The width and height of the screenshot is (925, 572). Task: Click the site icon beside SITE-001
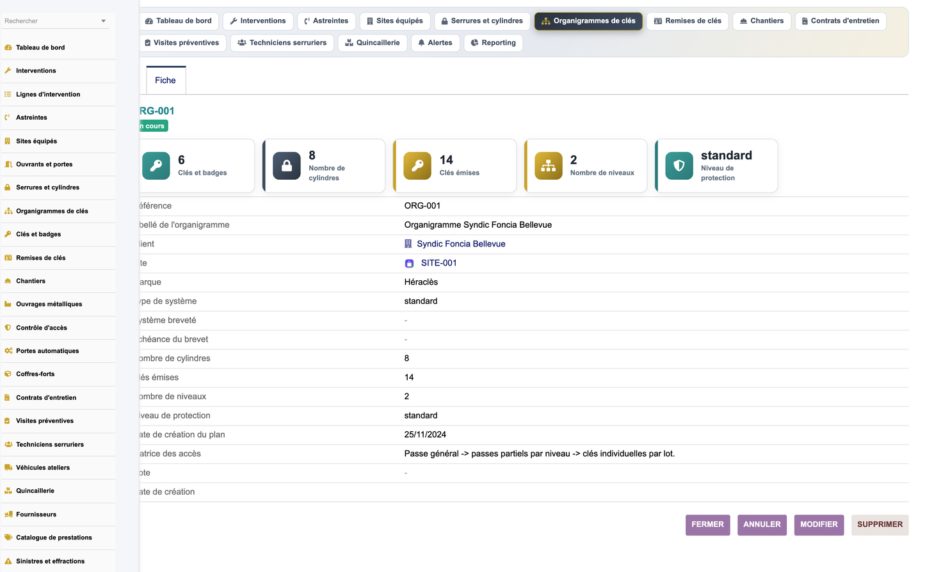pos(410,263)
